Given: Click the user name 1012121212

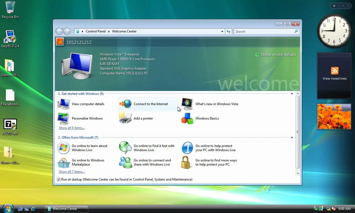Looking at the screenshot, I should point(79,42).
